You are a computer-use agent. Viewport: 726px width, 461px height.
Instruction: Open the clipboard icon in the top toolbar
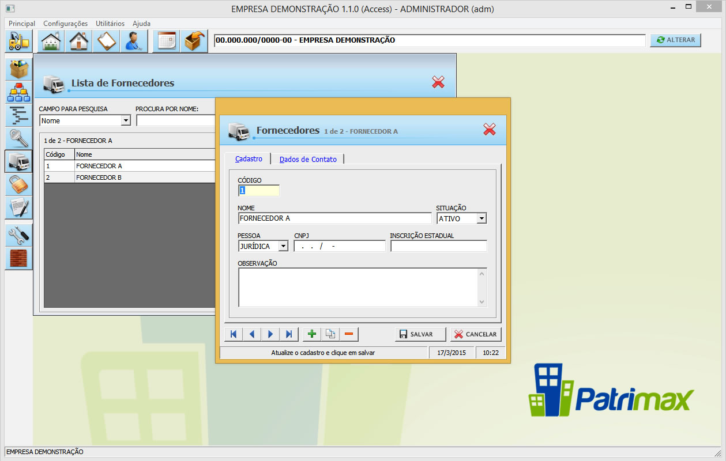pyautogui.click(x=107, y=41)
